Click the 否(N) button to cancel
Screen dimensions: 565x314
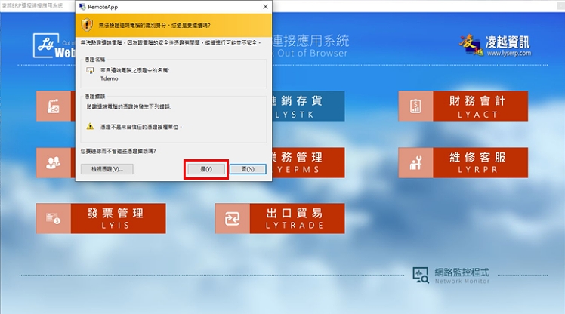248,169
